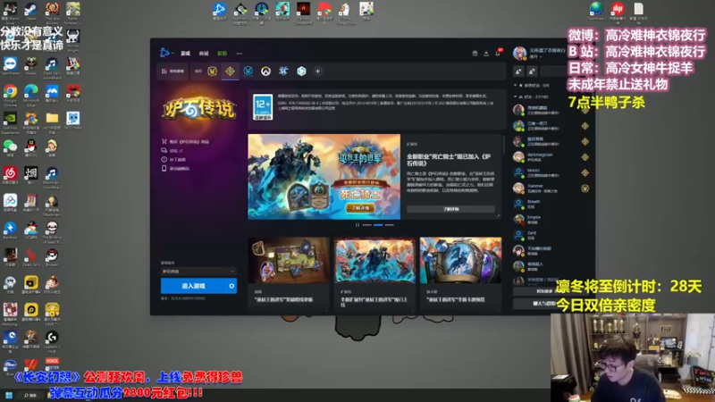Collapse the friends list section

531,96
